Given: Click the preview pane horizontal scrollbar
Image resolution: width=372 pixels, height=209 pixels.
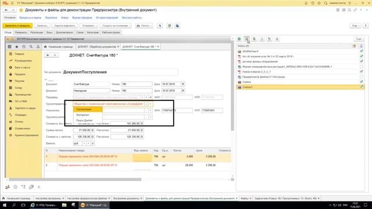Looking at the screenshot, I should [75, 179].
